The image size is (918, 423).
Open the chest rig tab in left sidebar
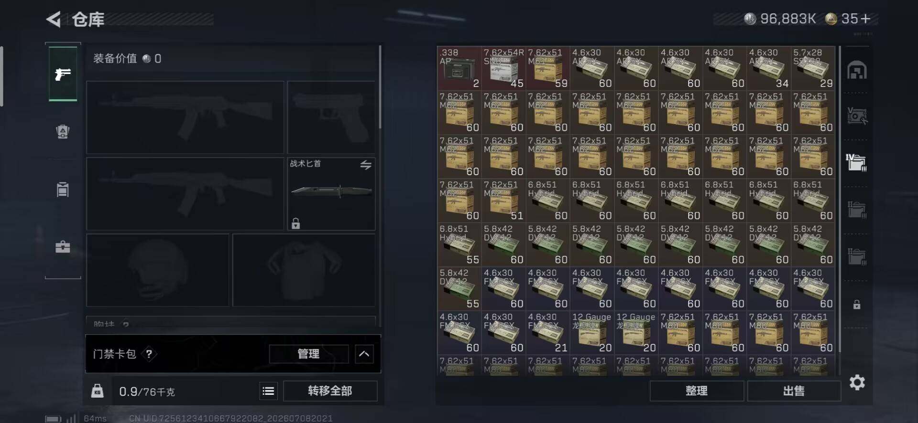pyautogui.click(x=63, y=189)
